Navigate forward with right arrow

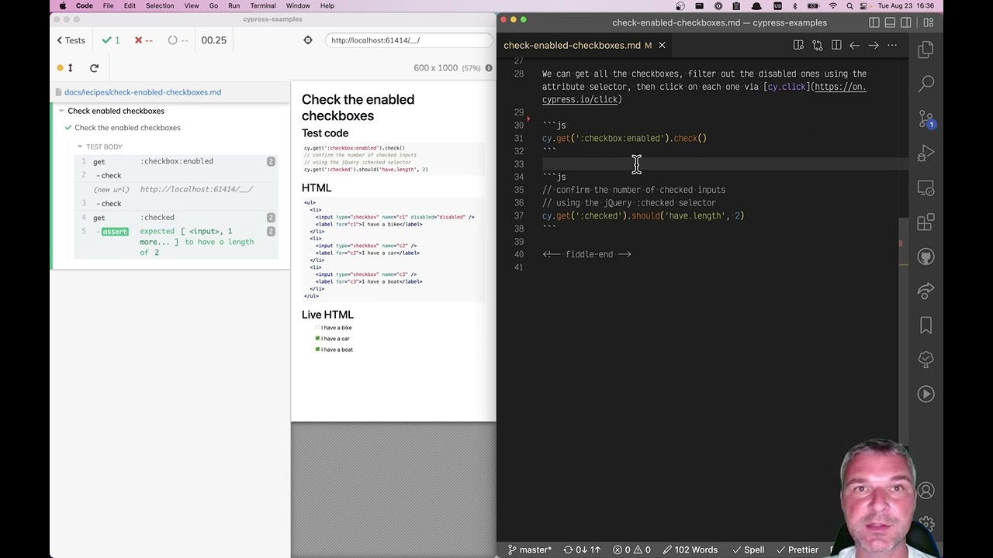click(874, 46)
